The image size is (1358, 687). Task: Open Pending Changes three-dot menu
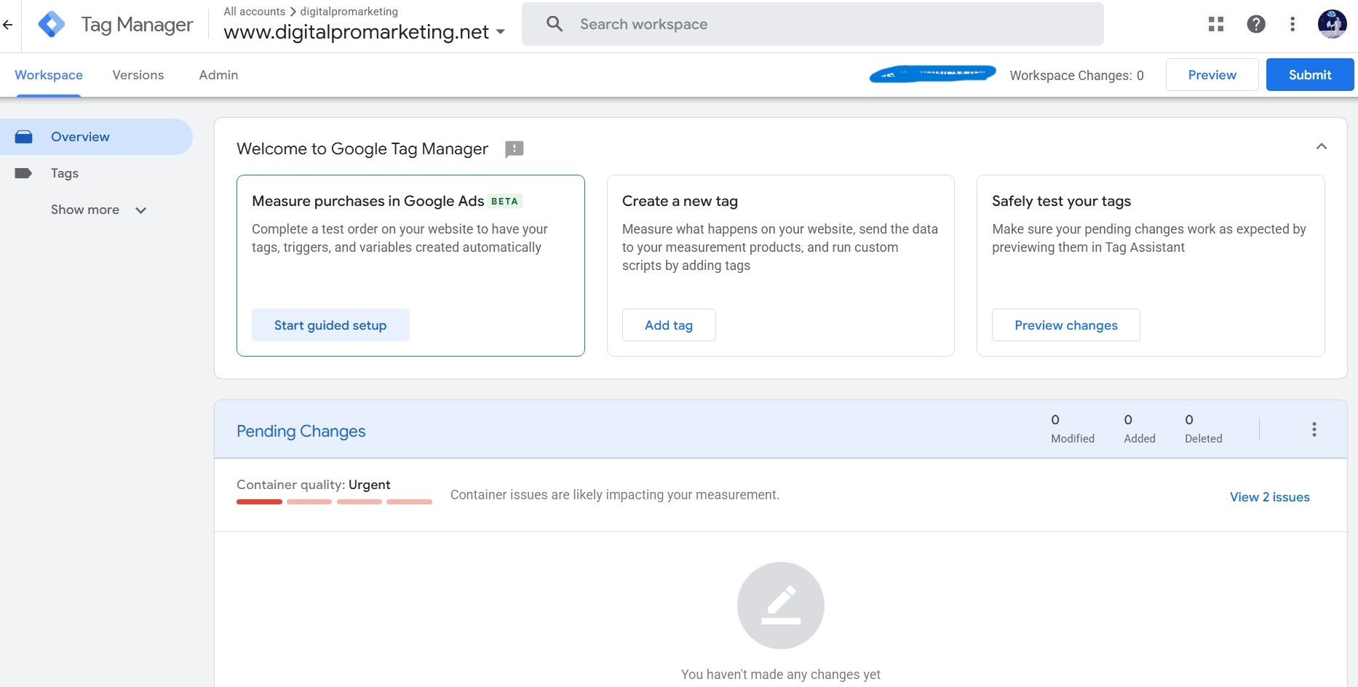point(1314,429)
